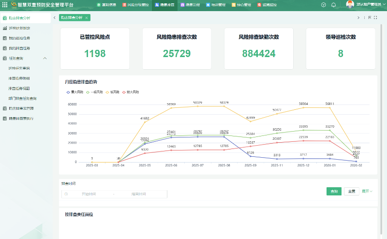Viewport: 387px width, 239px height.
Task: Open 培训管理 in top navigation
Action: pyautogui.click(x=216, y=5)
